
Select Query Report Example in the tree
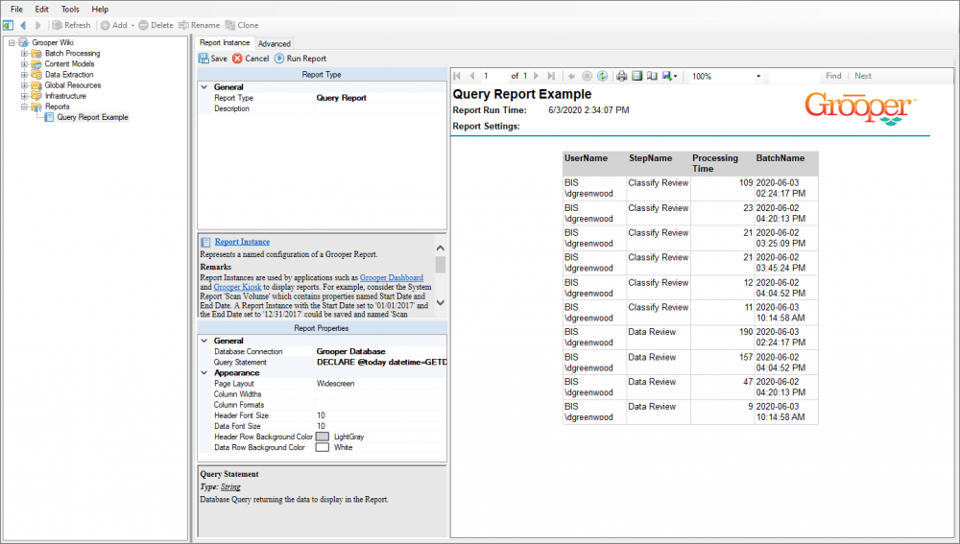click(91, 117)
